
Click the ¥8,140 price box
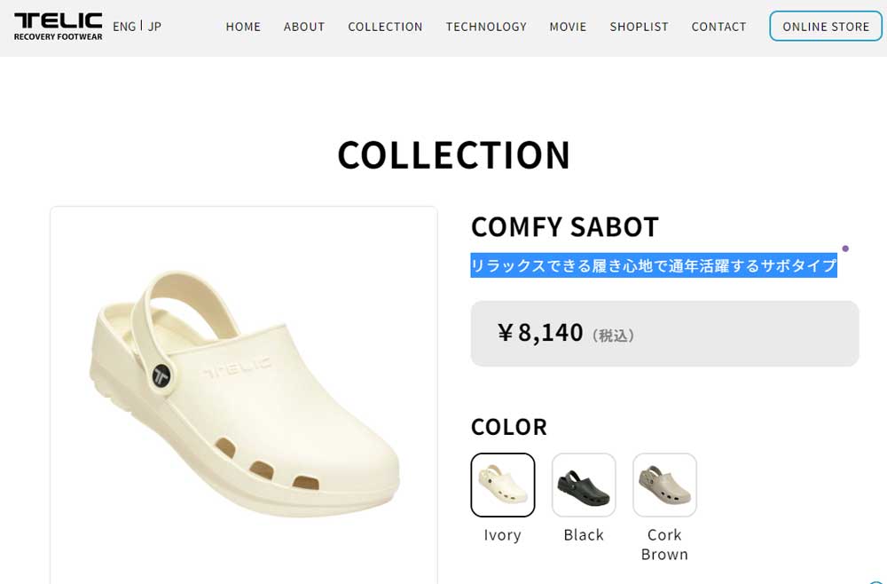pyautogui.click(x=664, y=333)
